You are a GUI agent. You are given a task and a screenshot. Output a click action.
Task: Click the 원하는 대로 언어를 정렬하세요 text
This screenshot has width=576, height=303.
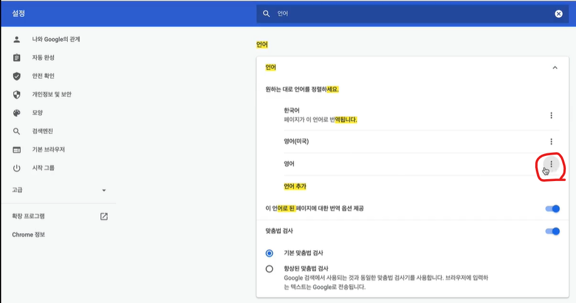(302, 89)
